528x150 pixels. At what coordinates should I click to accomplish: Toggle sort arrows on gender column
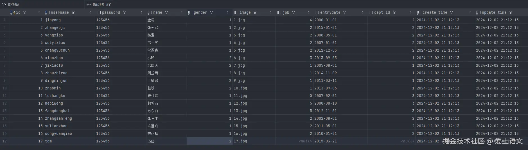click(227, 12)
